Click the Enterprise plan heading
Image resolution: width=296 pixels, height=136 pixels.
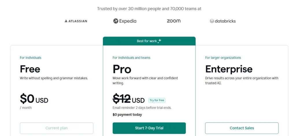coord(229,69)
